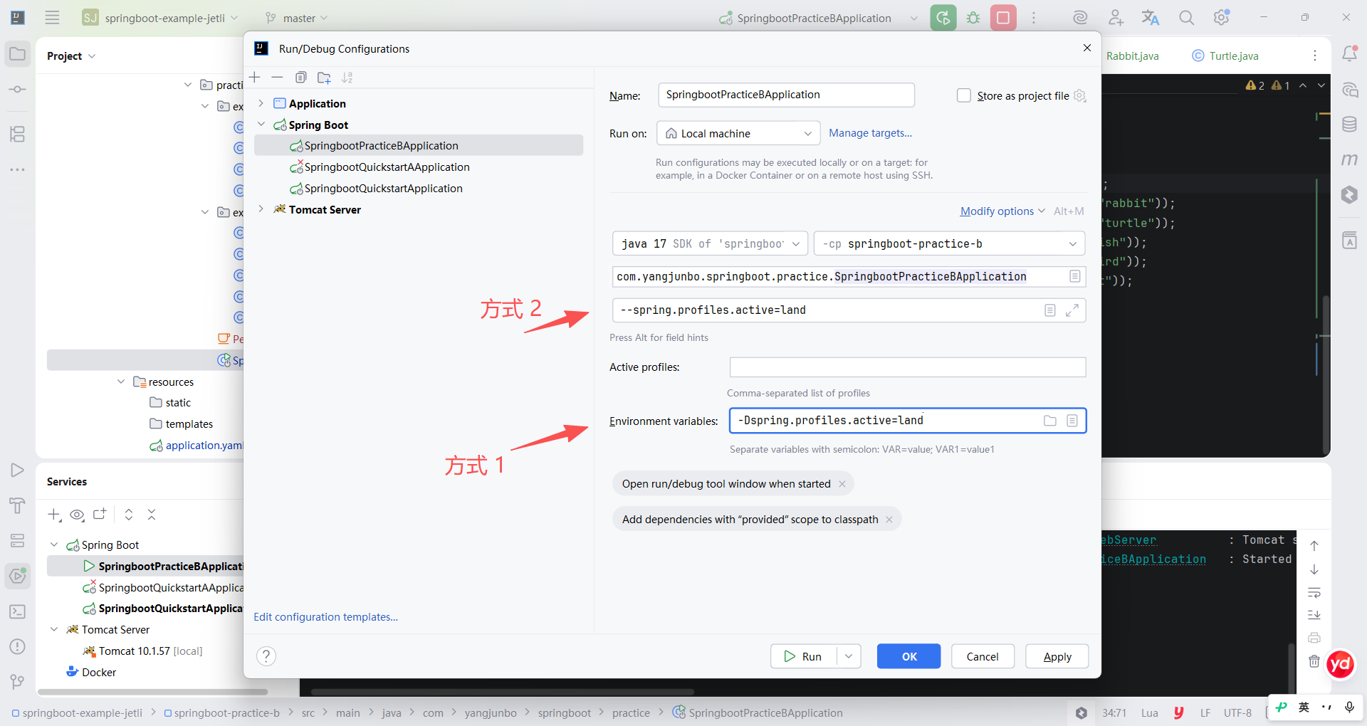
Task: Open the configuration help button
Action: tap(266, 656)
